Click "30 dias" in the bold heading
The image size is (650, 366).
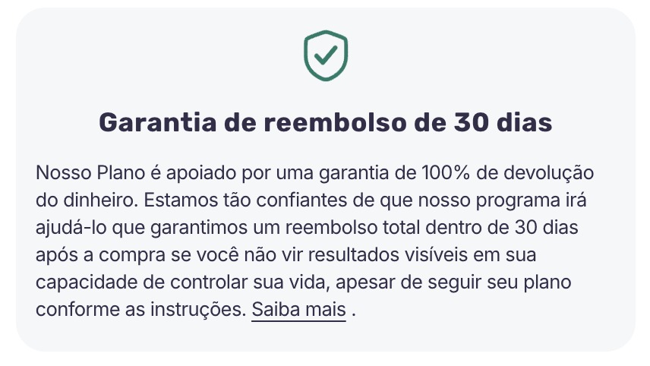pos(503,122)
